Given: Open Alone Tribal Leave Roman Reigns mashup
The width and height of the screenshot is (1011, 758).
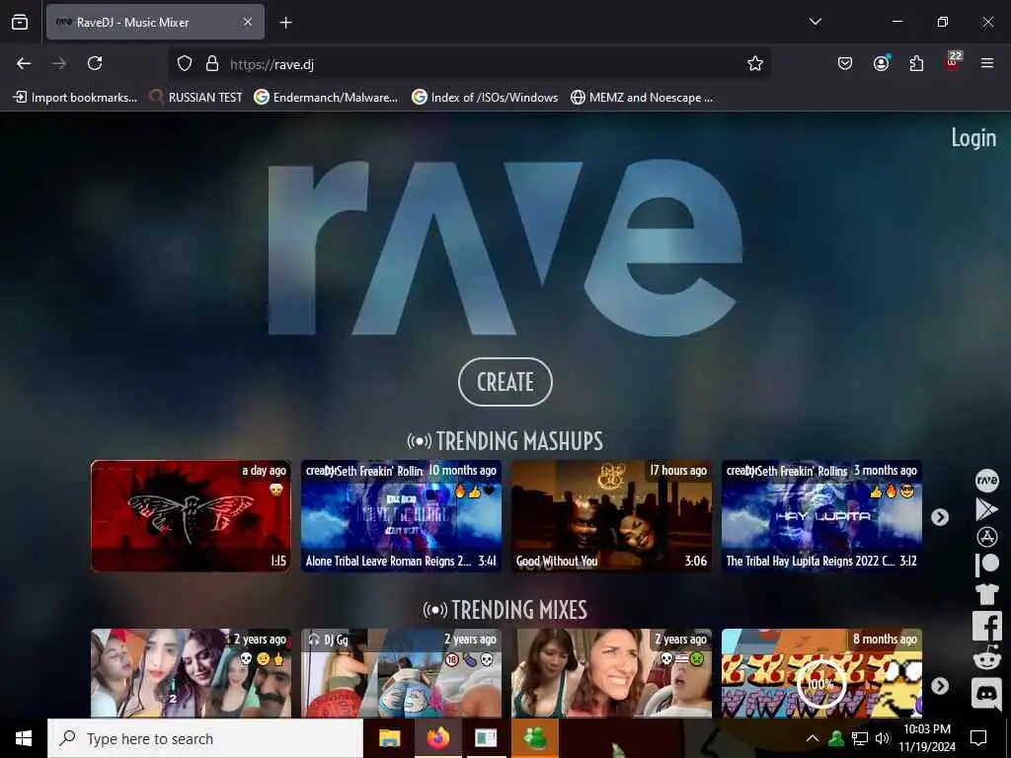Looking at the screenshot, I should tap(401, 515).
